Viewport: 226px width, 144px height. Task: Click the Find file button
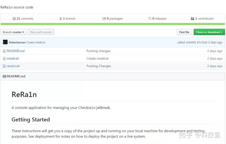[x=184, y=32]
